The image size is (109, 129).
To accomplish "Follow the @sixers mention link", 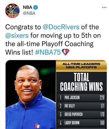I will 17,36.
